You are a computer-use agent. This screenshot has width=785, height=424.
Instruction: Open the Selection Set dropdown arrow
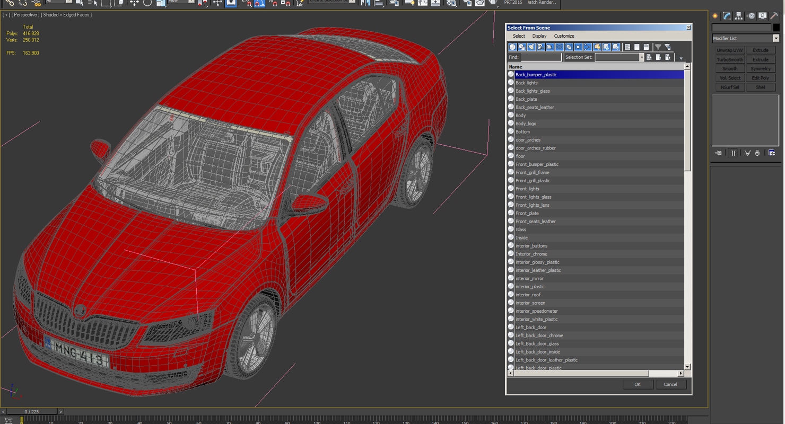click(x=641, y=57)
